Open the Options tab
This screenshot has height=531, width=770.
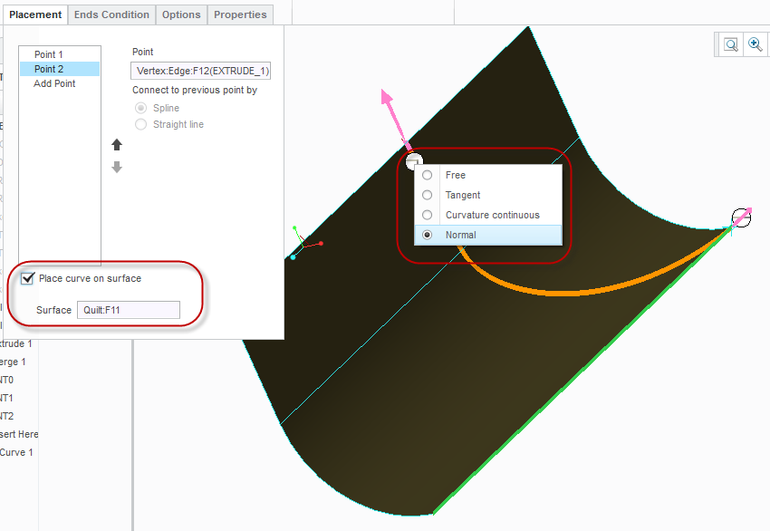point(181,14)
